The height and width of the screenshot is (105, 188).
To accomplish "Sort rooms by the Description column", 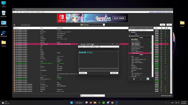I will point(60,28).
